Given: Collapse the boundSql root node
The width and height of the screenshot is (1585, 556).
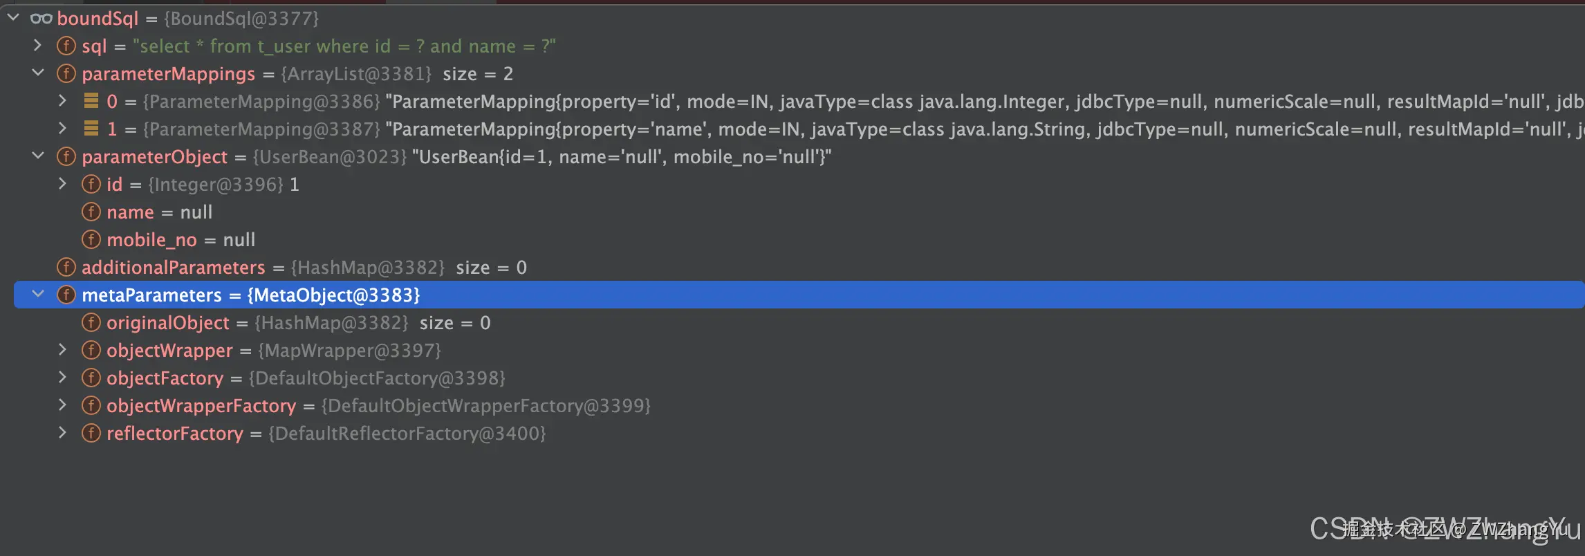Looking at the screenshot, I should coord(13,18).
